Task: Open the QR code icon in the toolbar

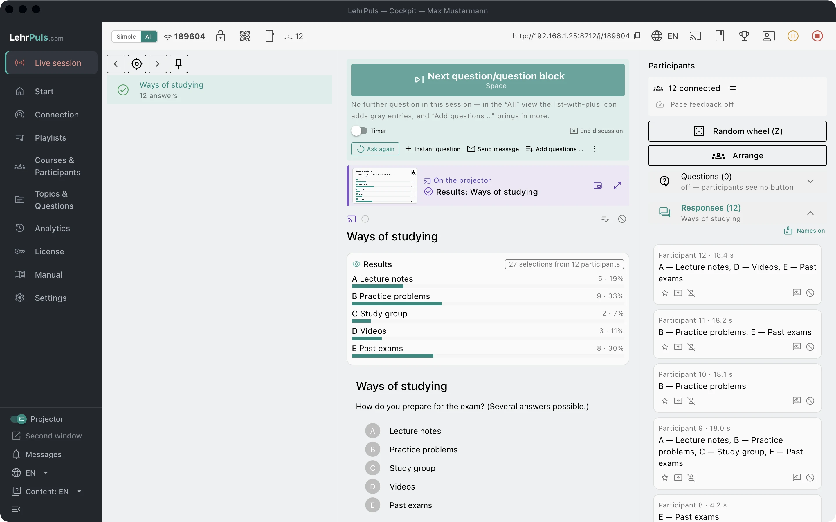Action: click(245, 36)
